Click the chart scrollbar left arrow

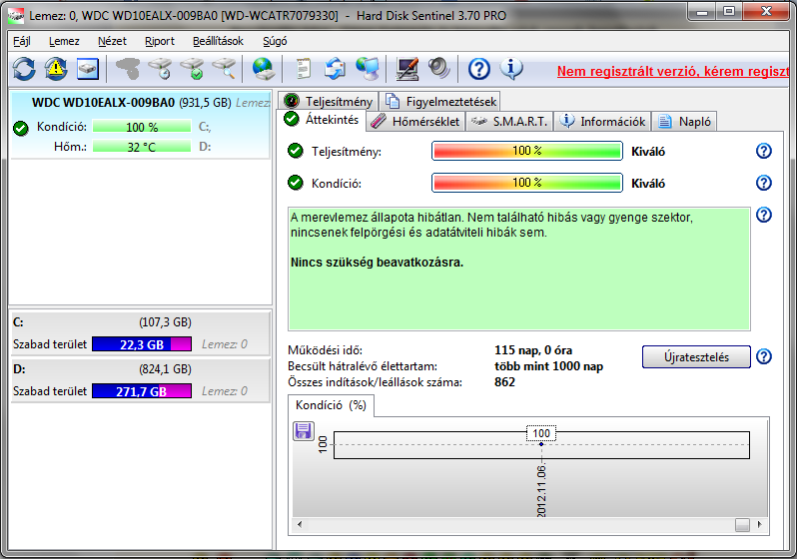click(x=300, y=524)
